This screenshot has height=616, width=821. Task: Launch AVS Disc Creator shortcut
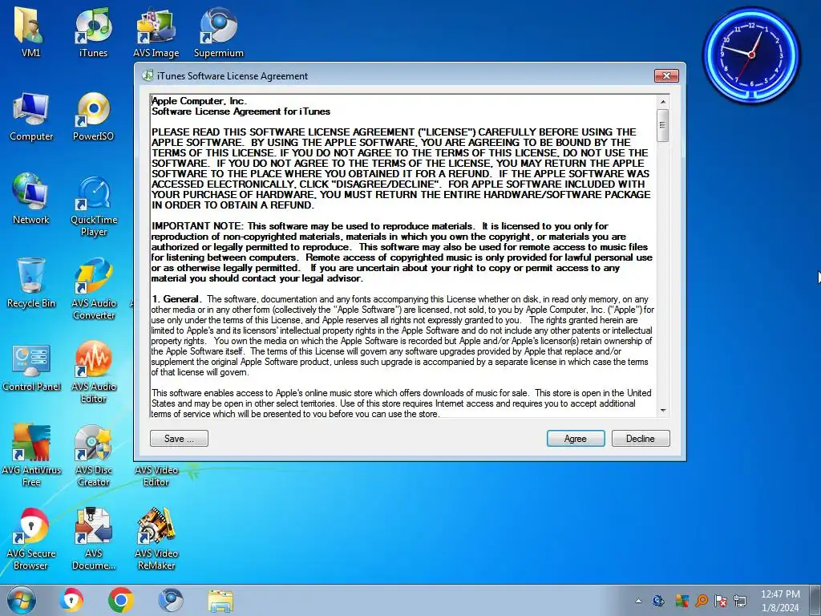(x=94, y=455)
